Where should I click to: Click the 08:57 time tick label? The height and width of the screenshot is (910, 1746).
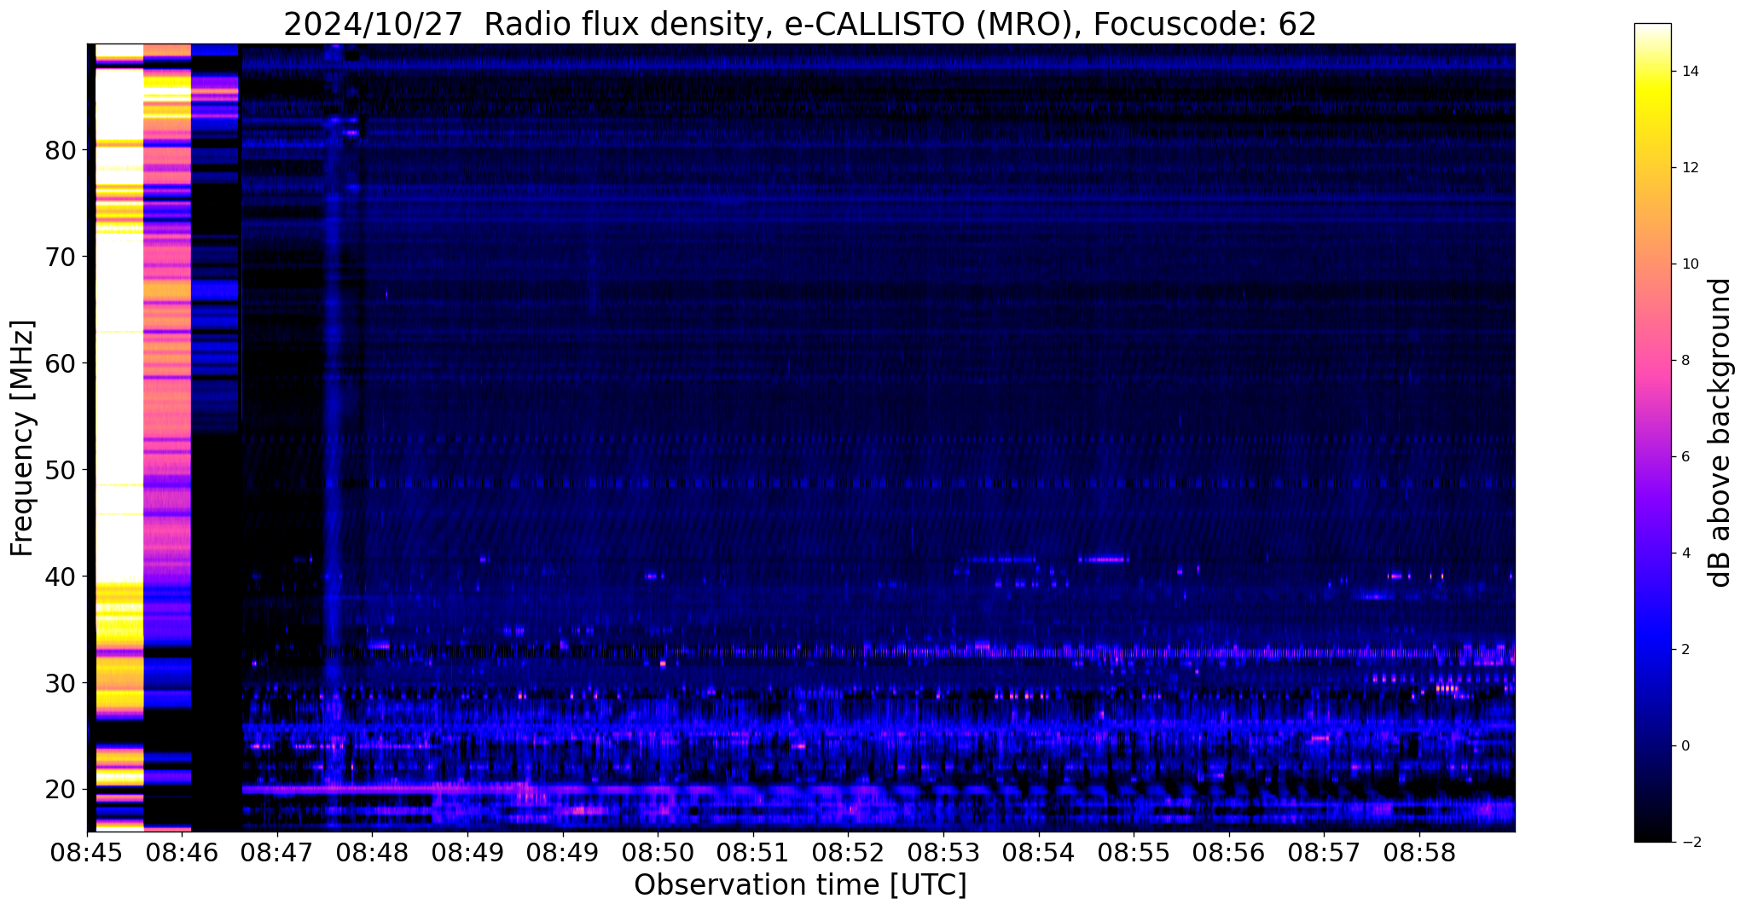click(1325, 853)
